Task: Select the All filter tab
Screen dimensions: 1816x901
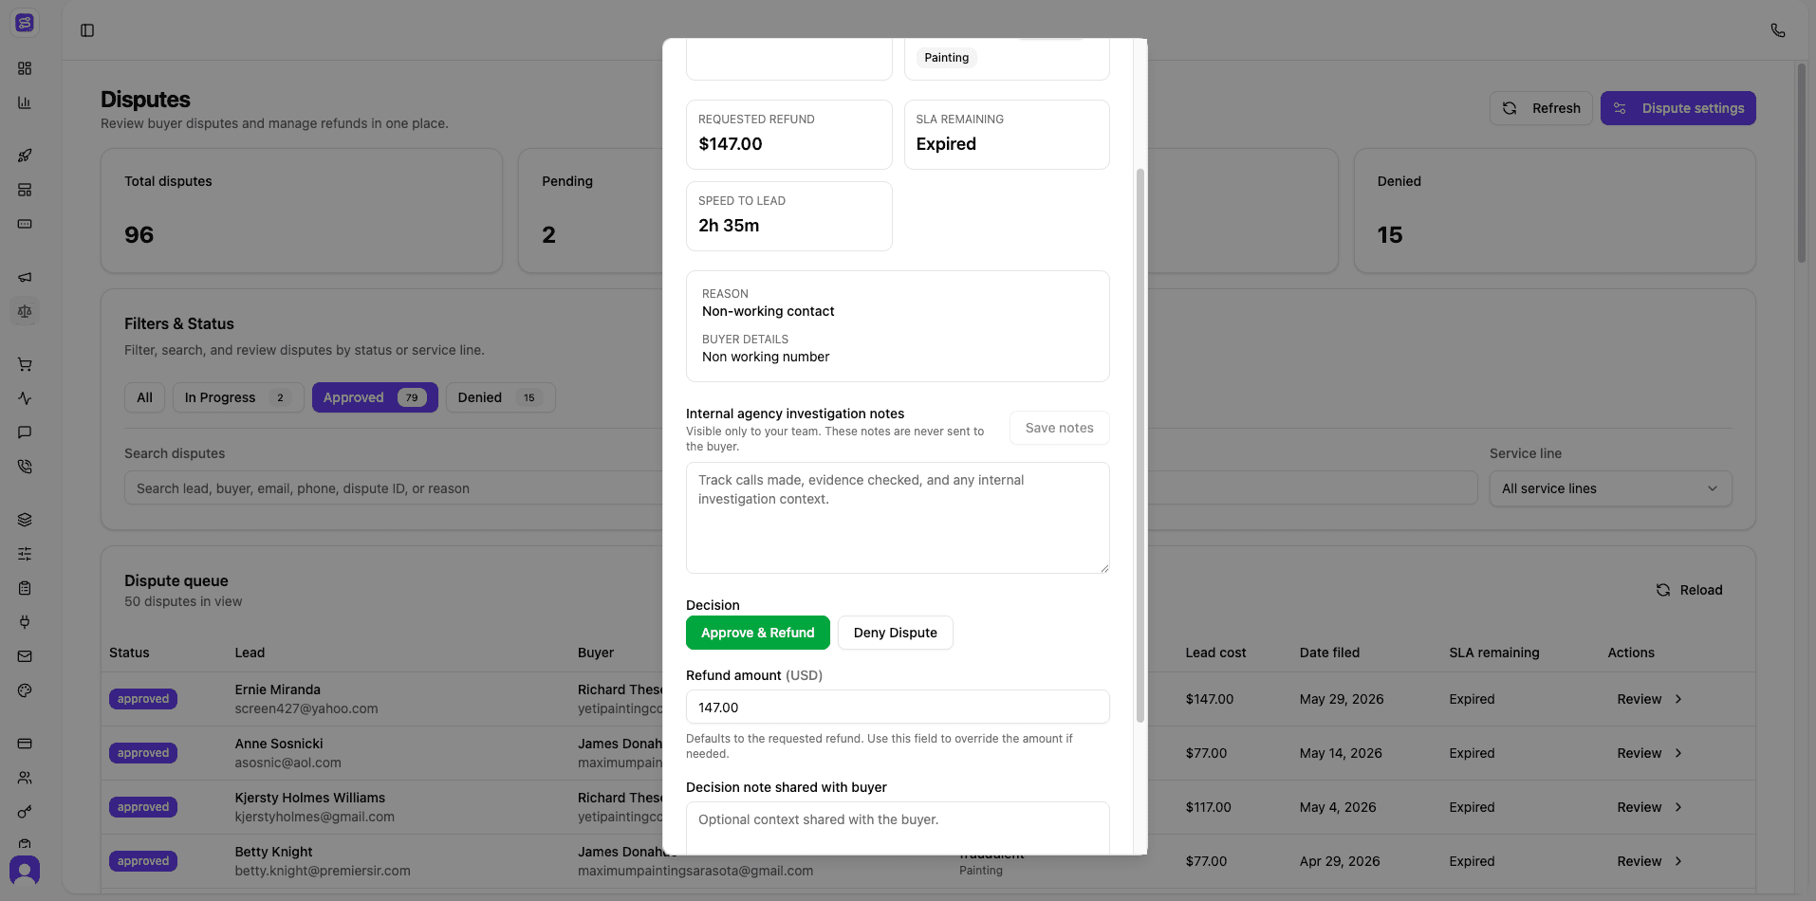Action: point(144,397)
